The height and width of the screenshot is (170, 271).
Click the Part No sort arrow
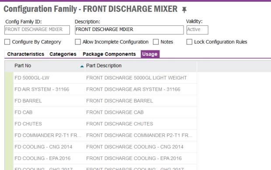[82, 66]
